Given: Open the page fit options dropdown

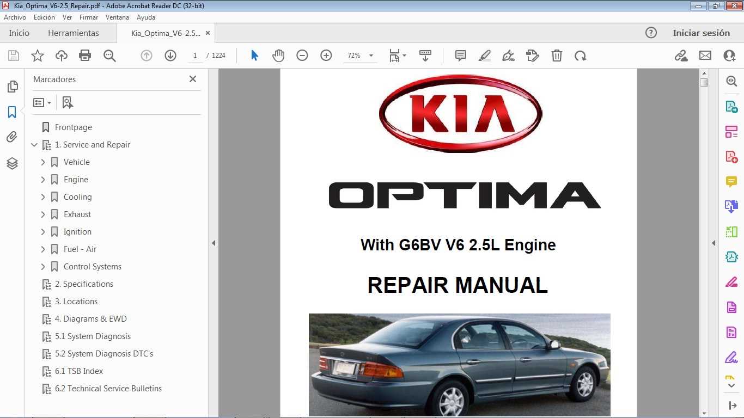Looking at the screenshot, I should 398,56.
